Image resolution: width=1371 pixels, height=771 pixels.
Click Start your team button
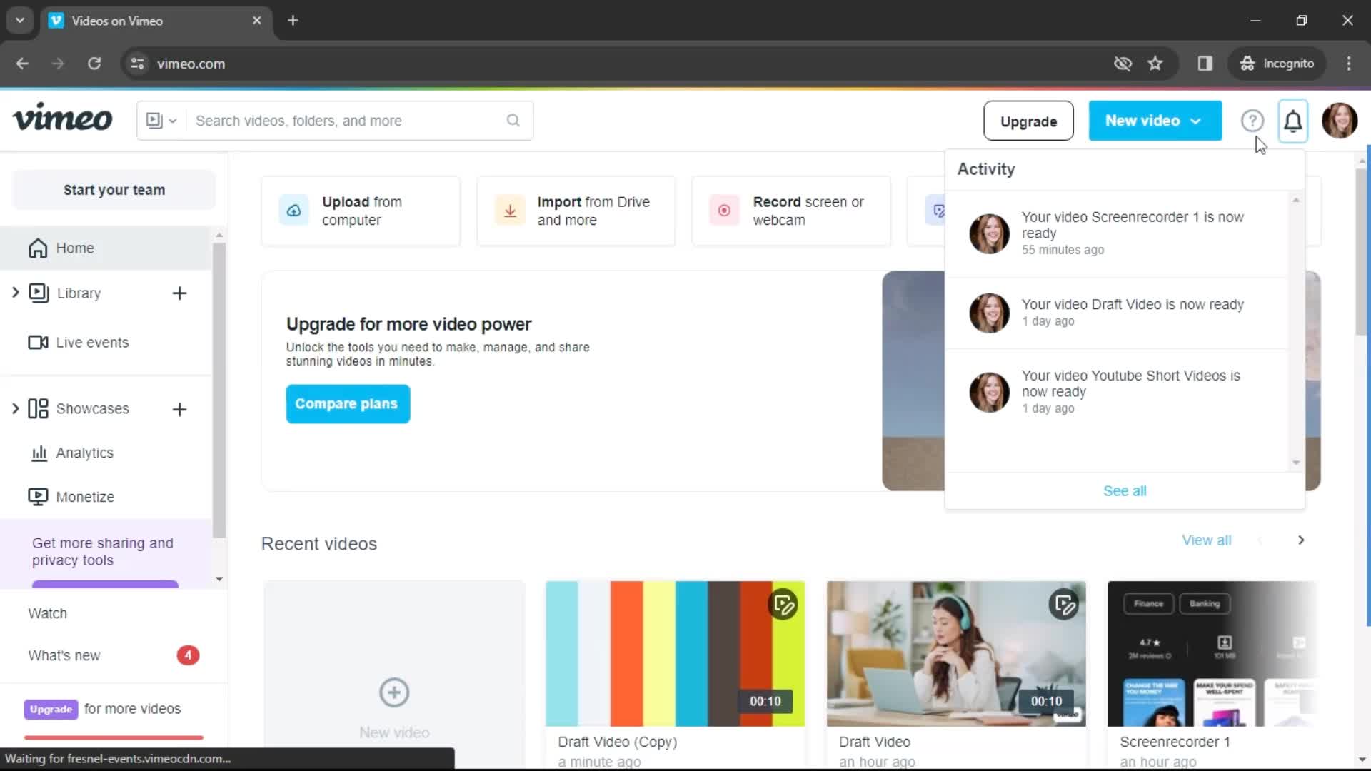(x=114, y=190)
